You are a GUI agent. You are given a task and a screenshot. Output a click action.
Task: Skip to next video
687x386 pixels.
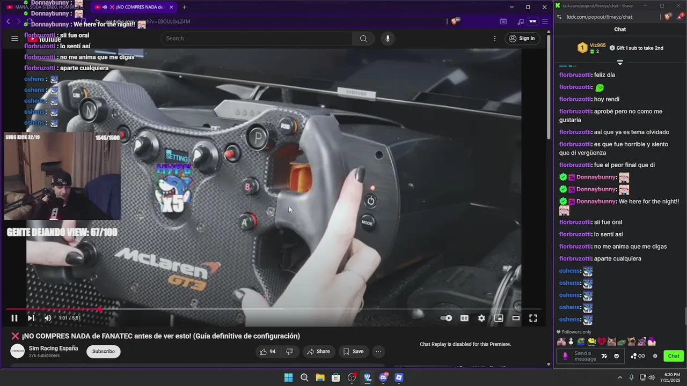click(x=31, y=318)
